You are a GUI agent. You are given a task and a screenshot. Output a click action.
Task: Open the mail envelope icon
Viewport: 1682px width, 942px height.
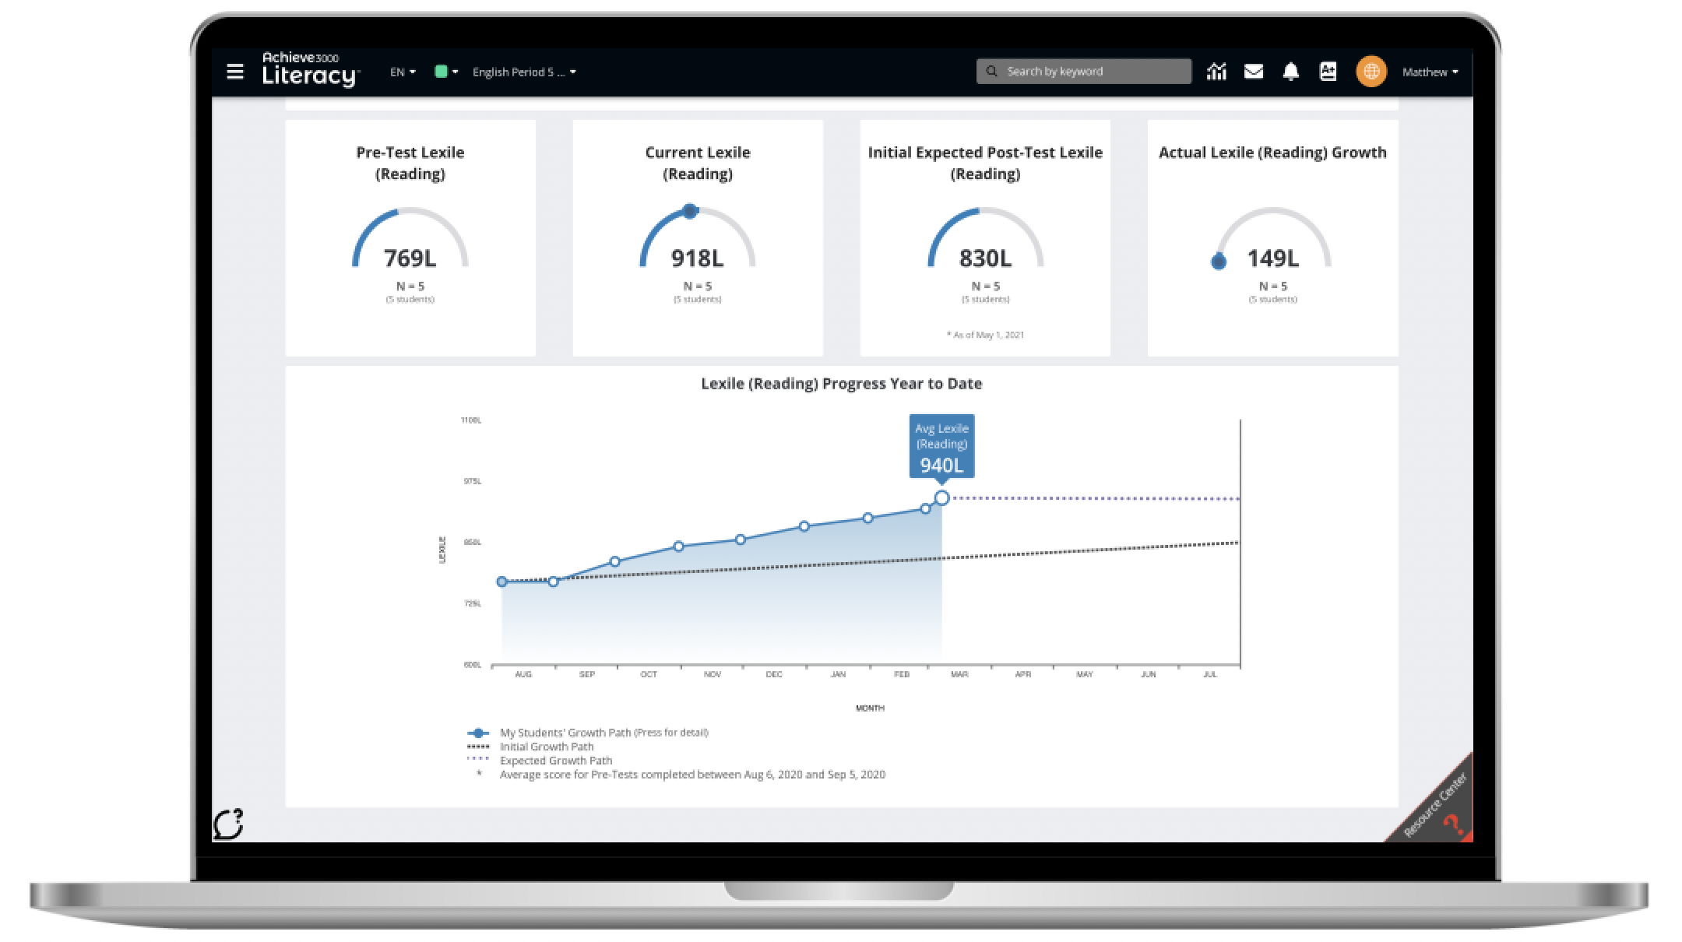[1253, 72]
